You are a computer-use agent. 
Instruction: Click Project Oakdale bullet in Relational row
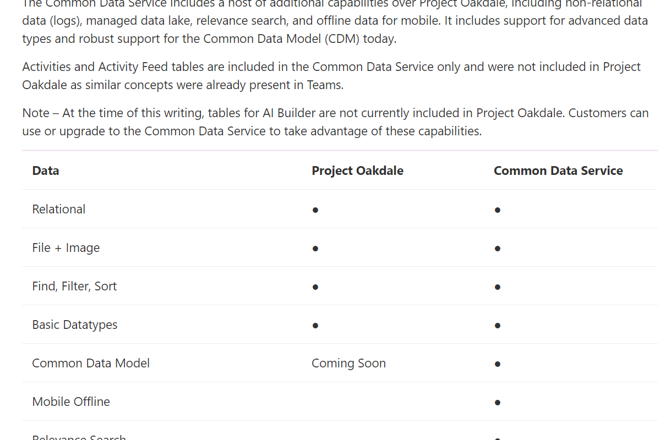[x=315, y=210]
